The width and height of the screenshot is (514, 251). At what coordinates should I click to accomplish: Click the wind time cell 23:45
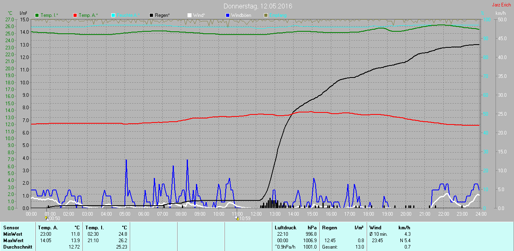click(x=378, y=240)
